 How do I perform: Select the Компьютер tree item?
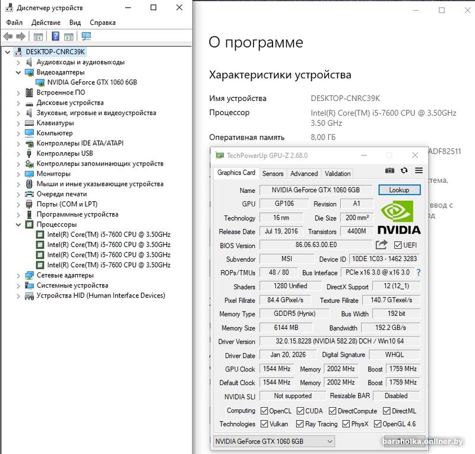click(55, 133)
